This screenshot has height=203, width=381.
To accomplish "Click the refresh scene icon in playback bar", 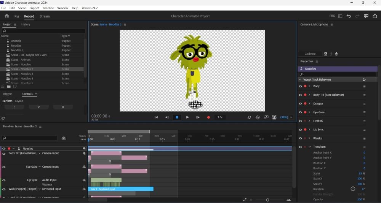I will tap(249, 117).
